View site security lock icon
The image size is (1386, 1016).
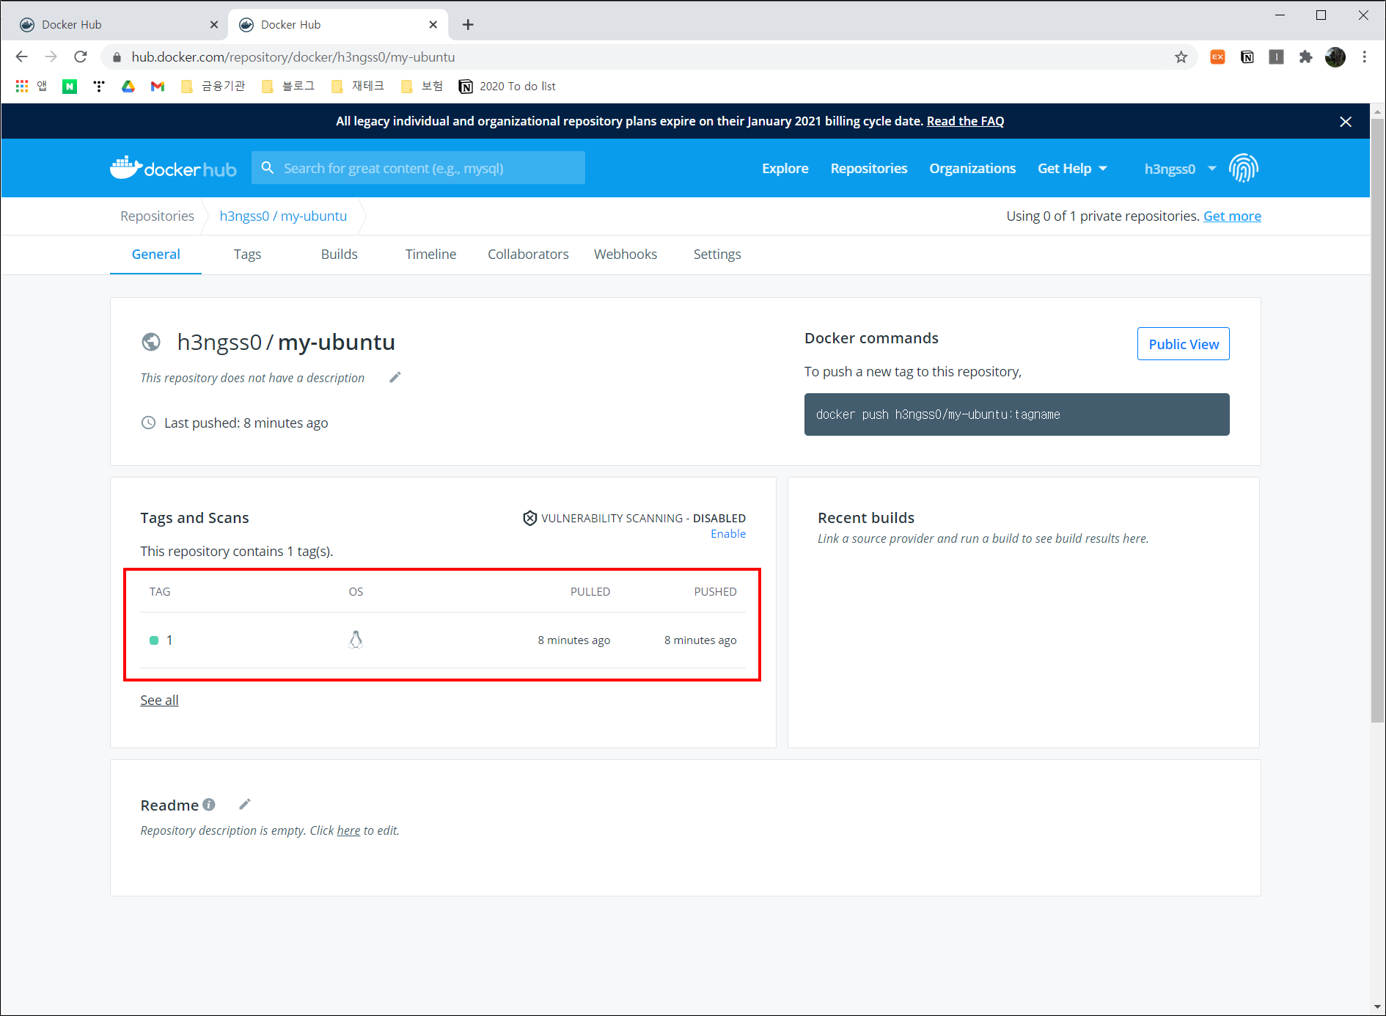[x=117, y=57]
